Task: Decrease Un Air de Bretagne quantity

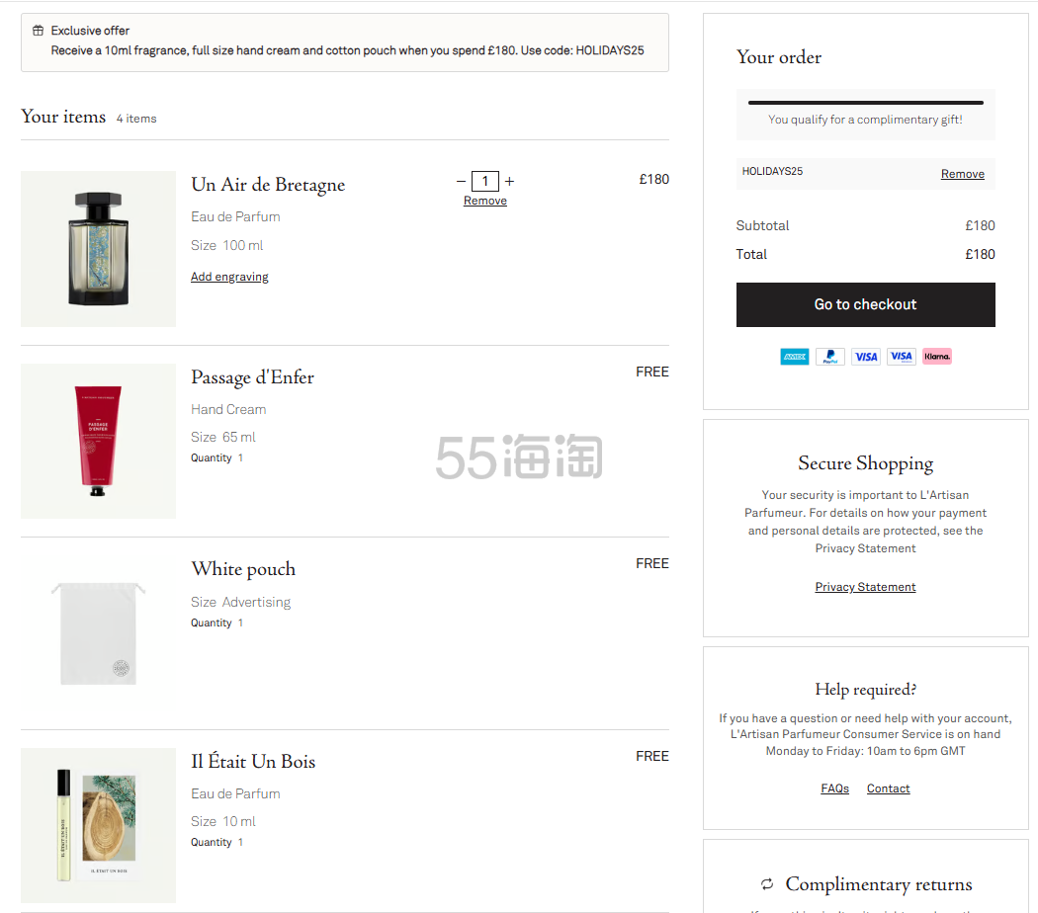Action: pos(461,181)
